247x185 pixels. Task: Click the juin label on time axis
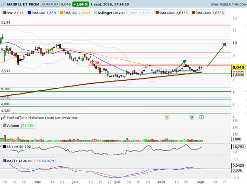pyautogui.click(x=75, y=182)
